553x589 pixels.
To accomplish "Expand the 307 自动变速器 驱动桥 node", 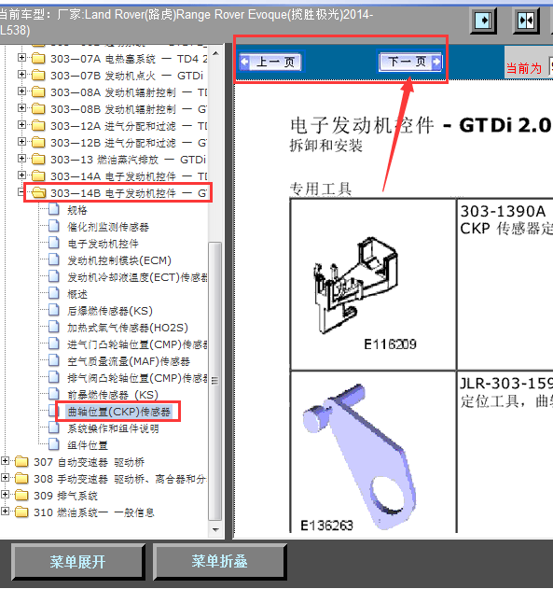I will [5, 461].
